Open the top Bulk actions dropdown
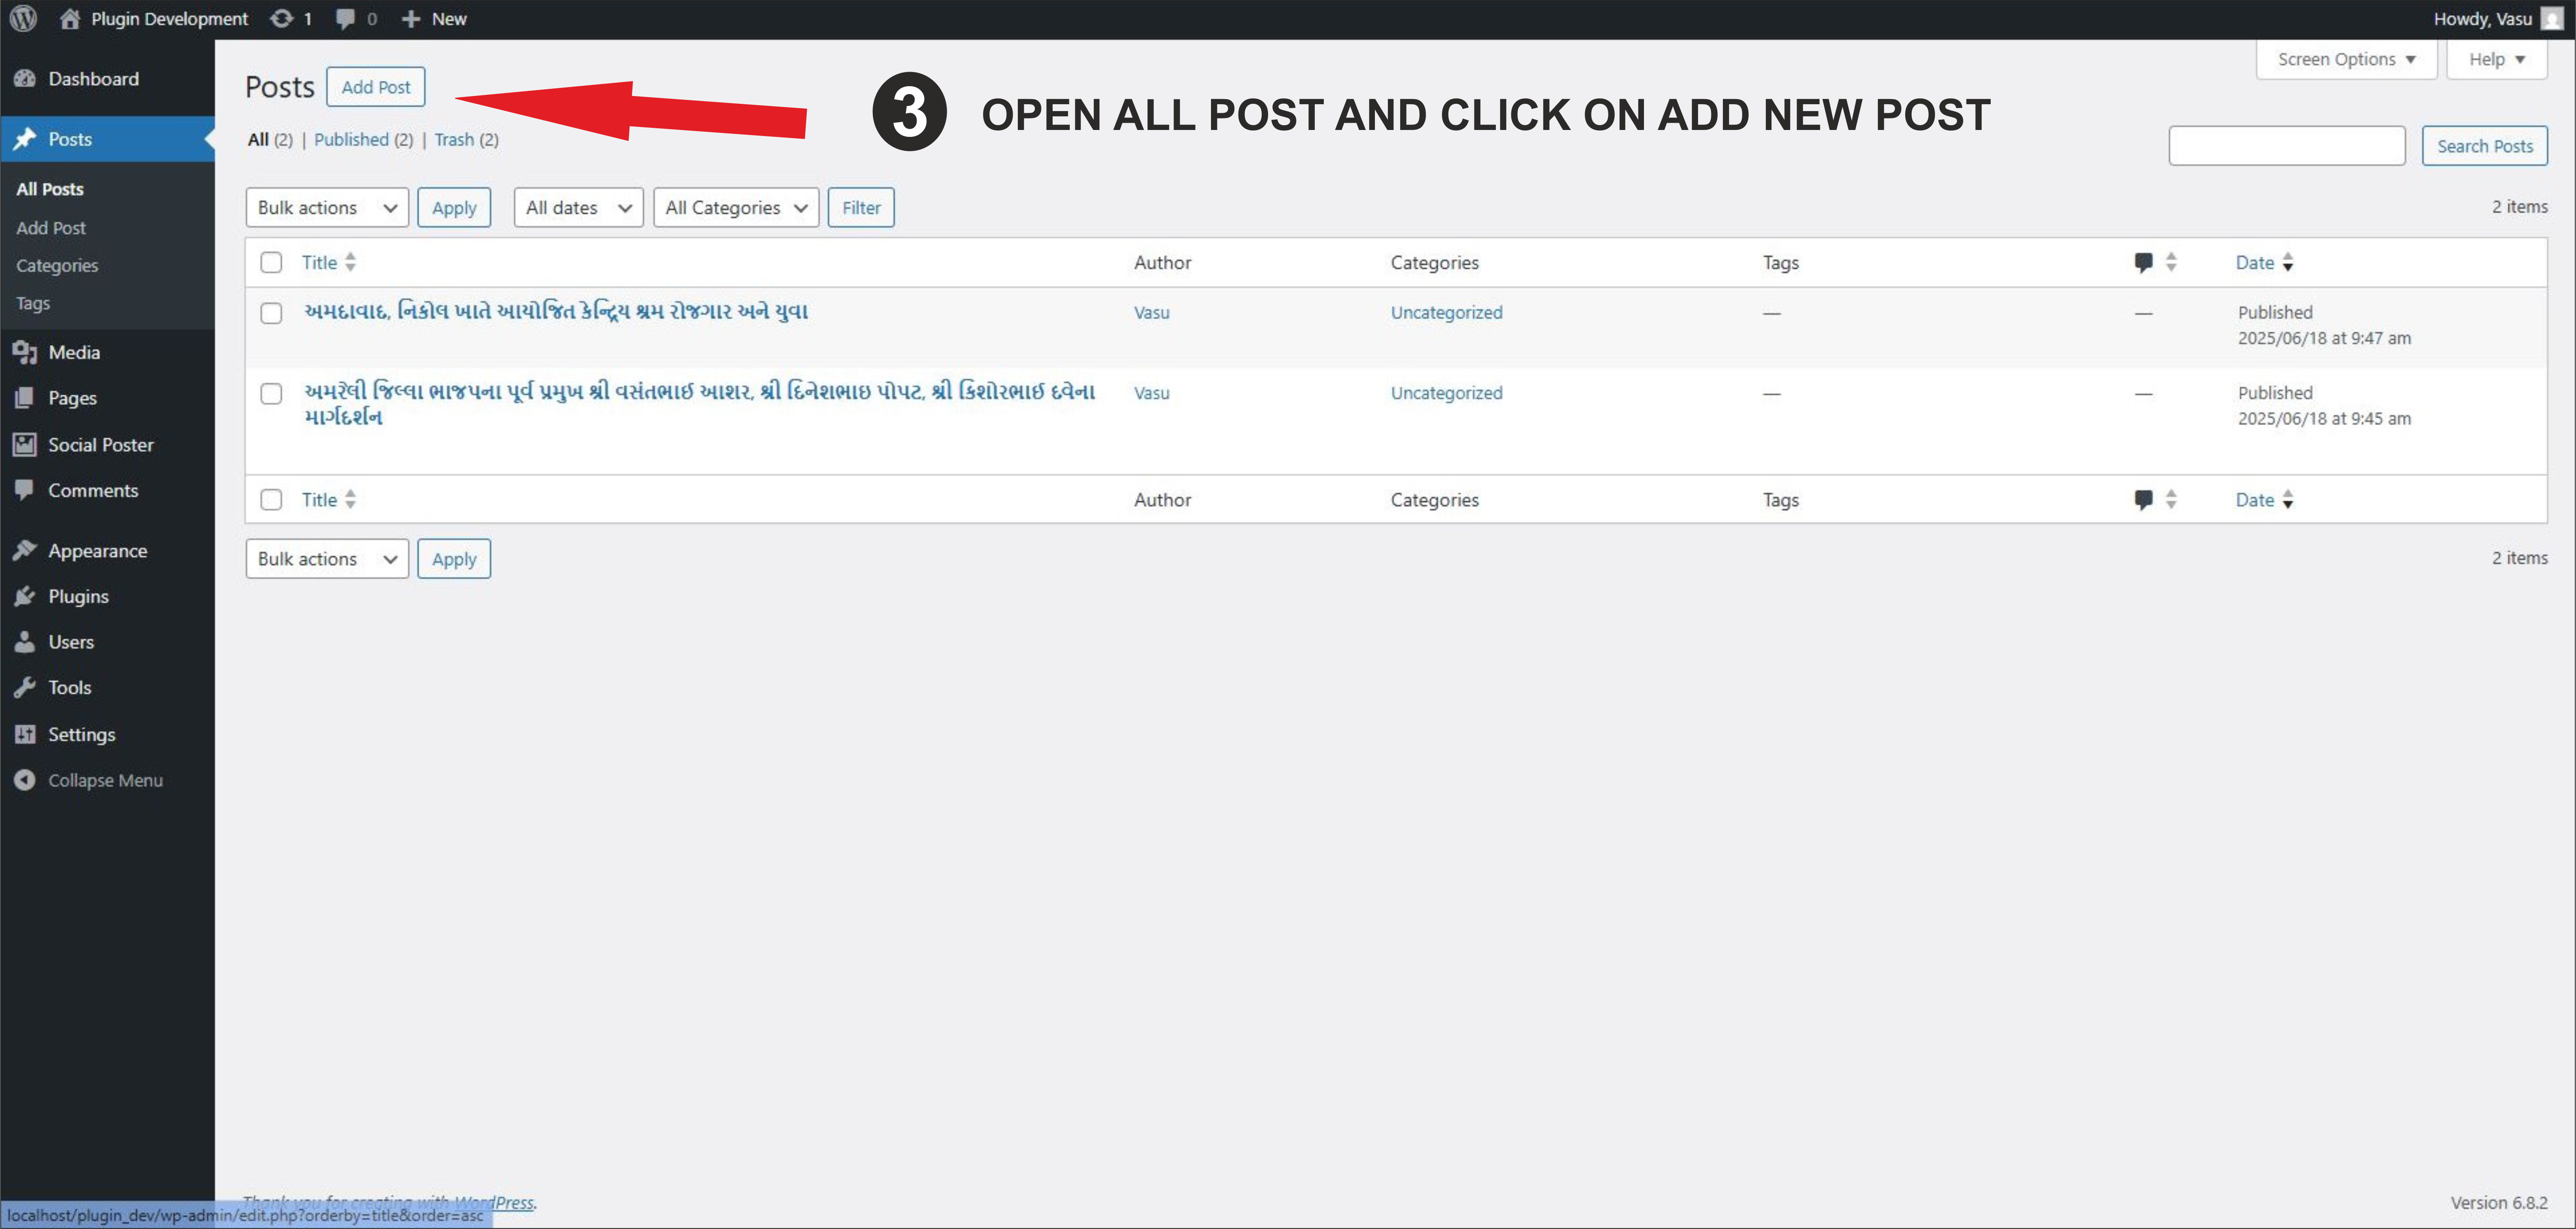Image resolution: width=2576 pixels, height=1229 pixels. coord(327,207)
